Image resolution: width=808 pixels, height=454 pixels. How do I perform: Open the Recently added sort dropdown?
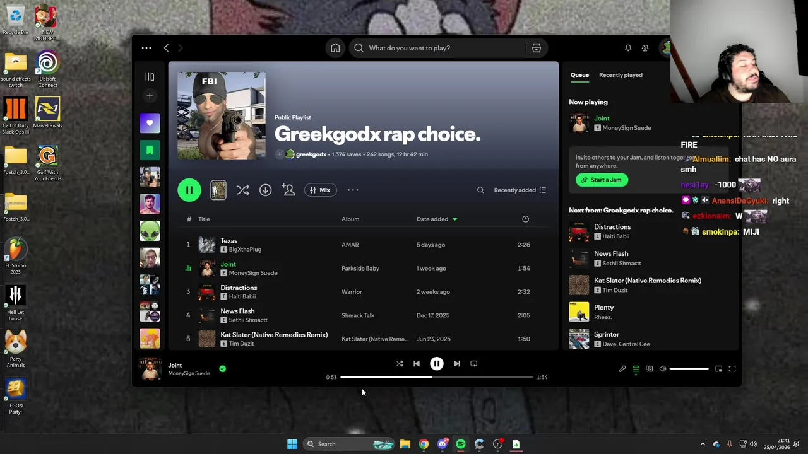pos(520,190)
